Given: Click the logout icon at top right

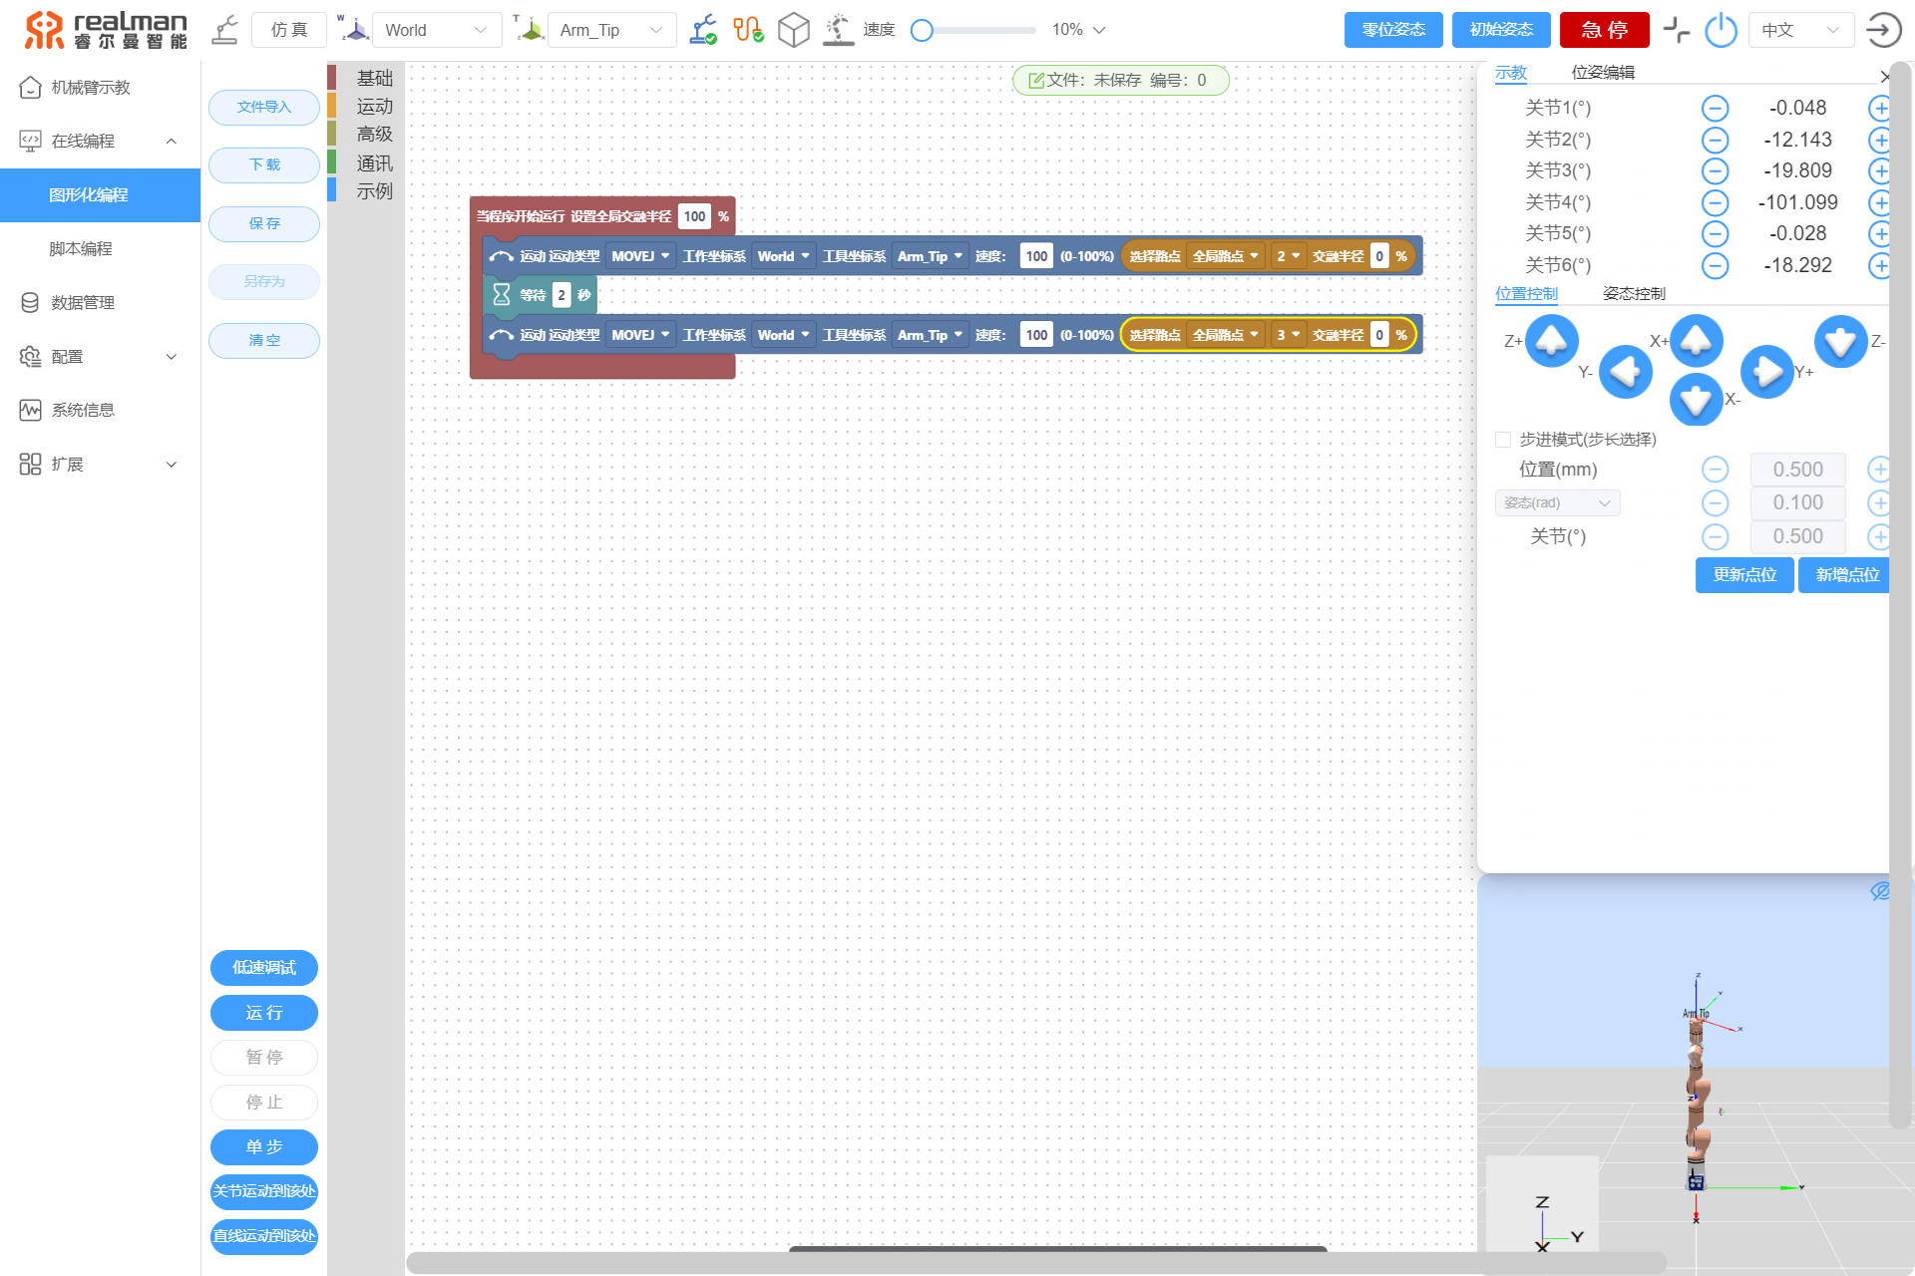Looking at the screenshot, I should (x=1882, y=30).
